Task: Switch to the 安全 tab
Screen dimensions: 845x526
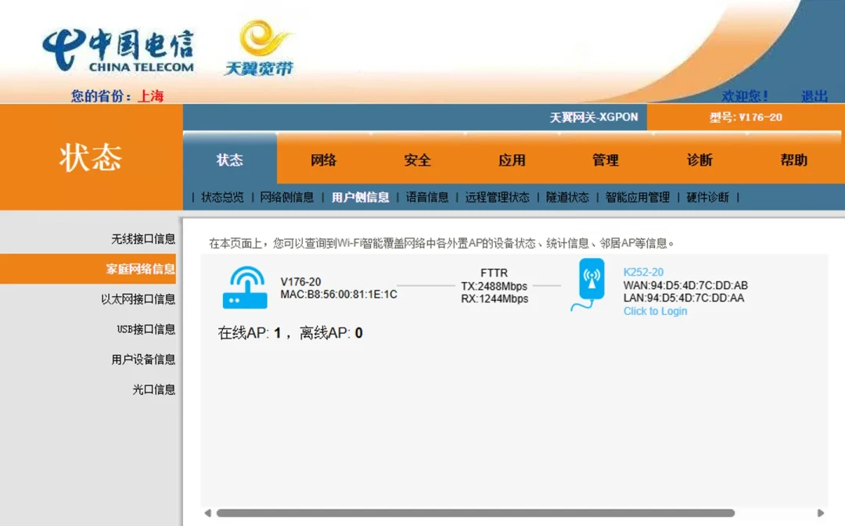Action: click(418, 160)
